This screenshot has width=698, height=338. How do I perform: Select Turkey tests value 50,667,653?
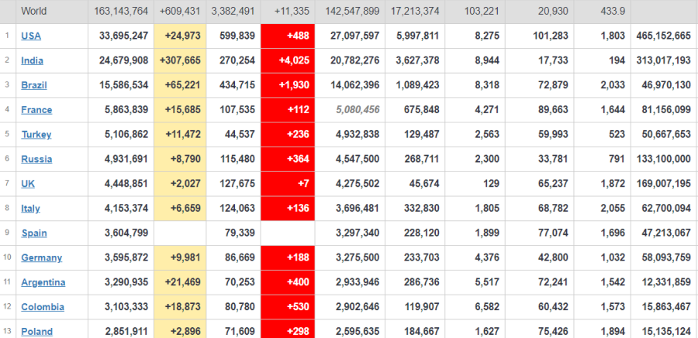coord(666,134)
